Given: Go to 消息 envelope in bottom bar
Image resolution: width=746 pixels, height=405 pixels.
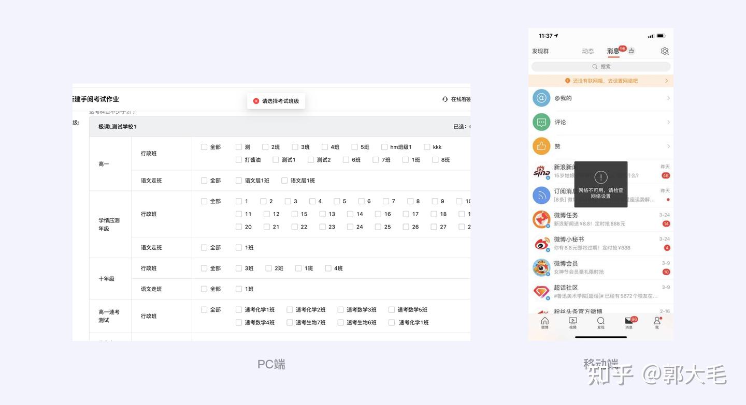Looking at the screenshot, I should (x=629, y=323).
